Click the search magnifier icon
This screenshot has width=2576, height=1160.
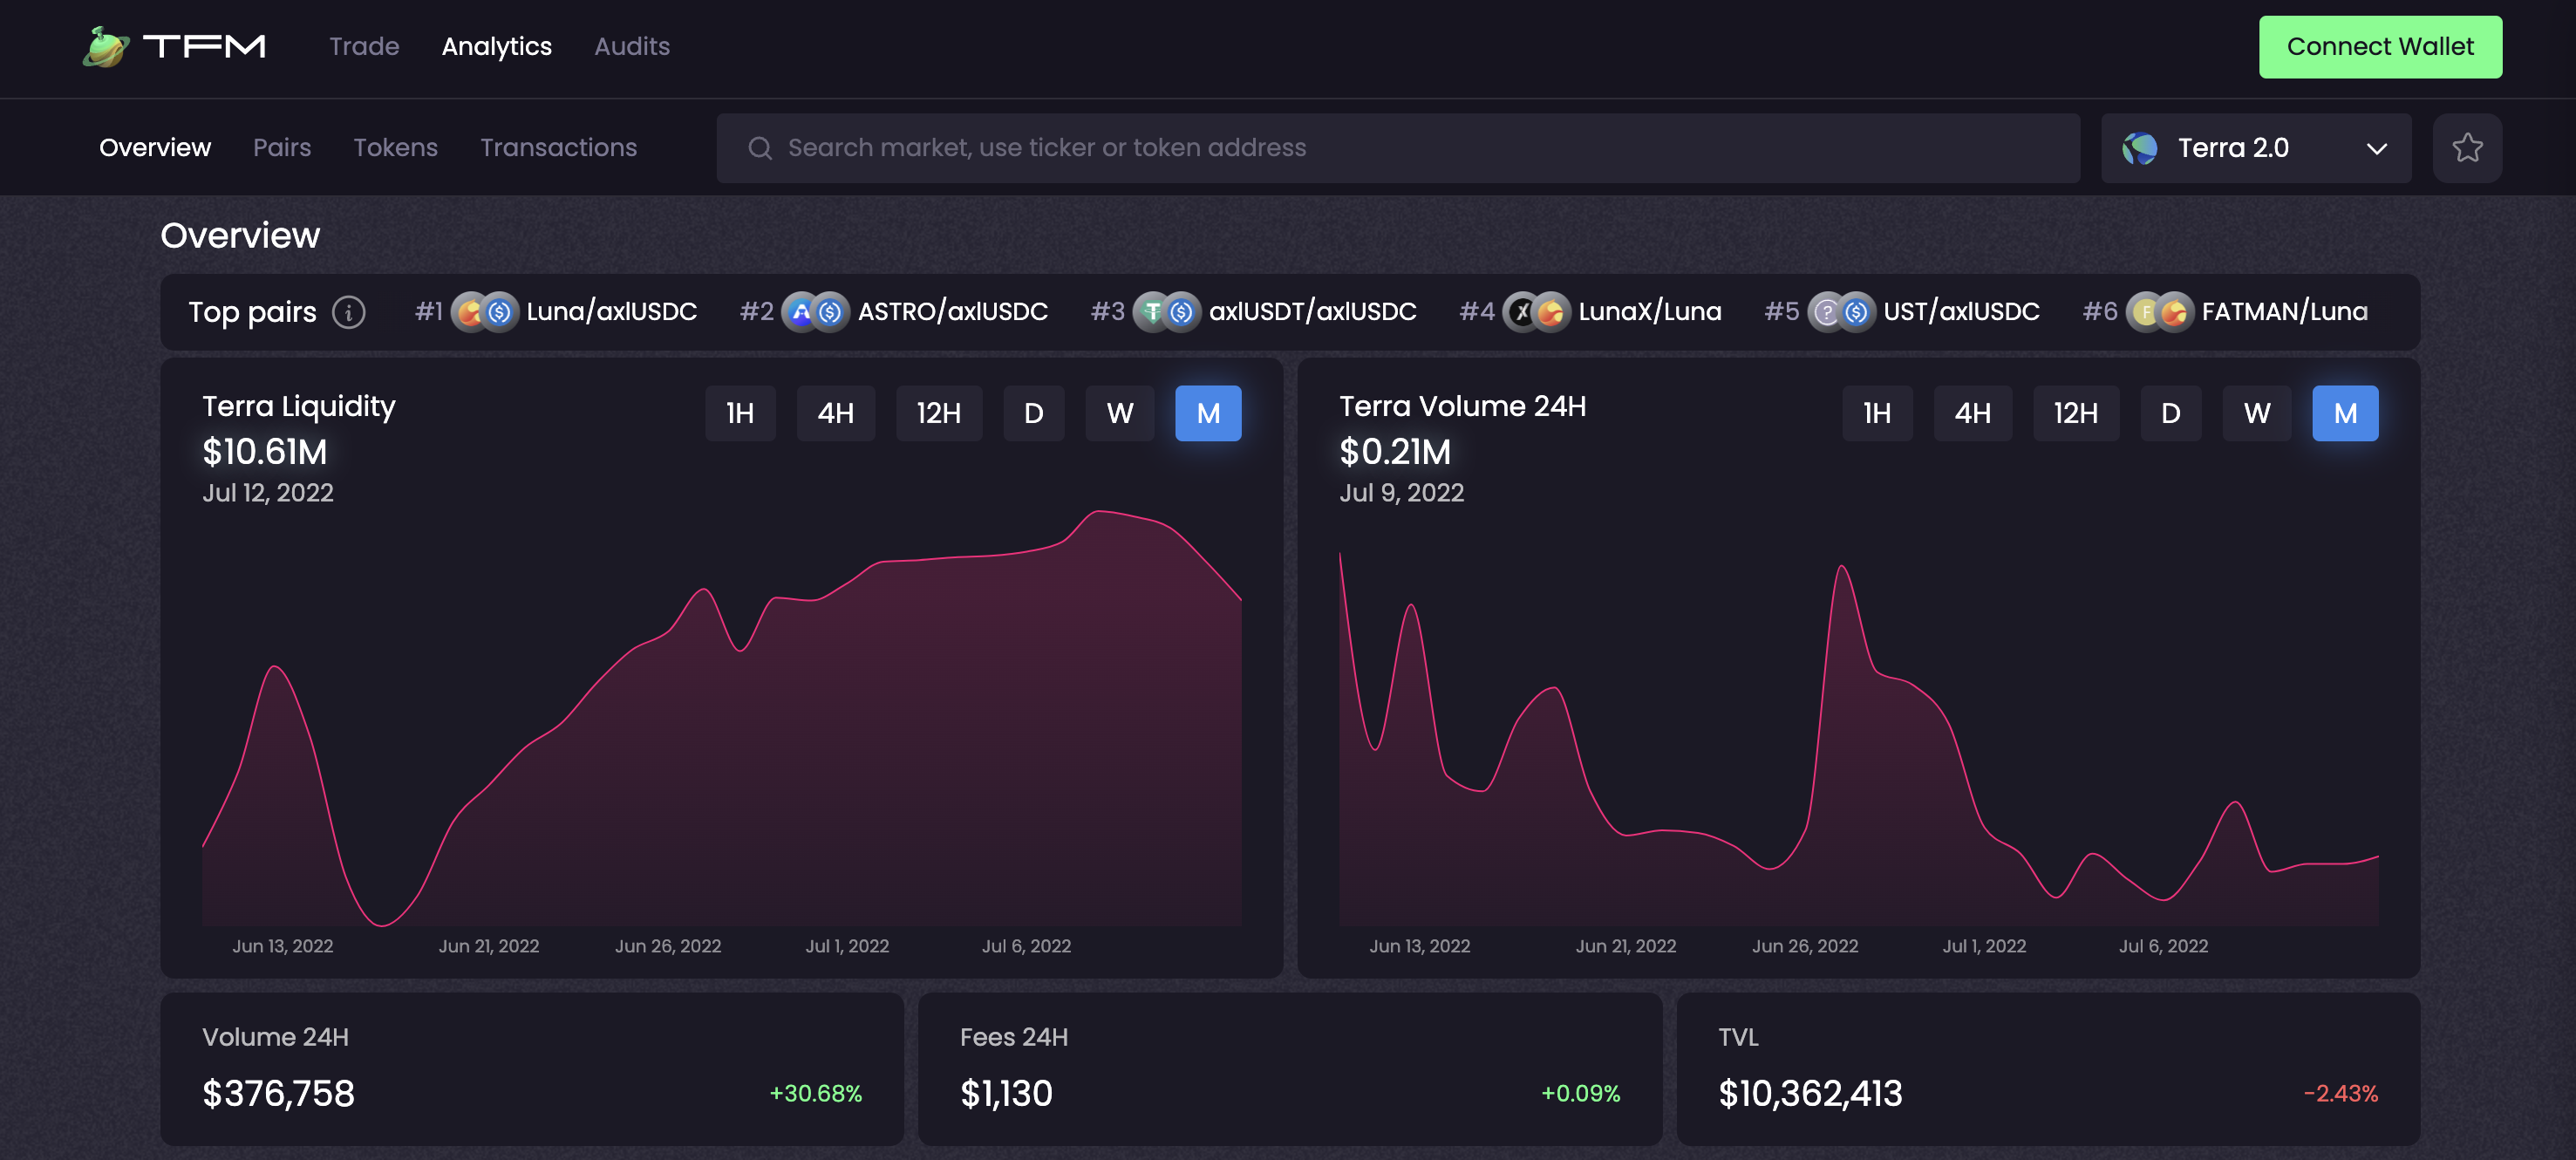760,148
